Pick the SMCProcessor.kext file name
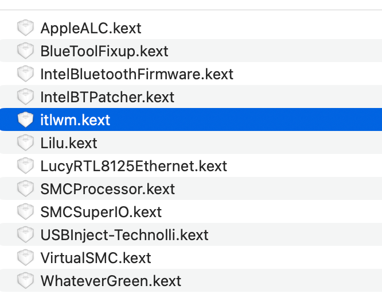The height and width of the screenshot is (301, 382). click(108, 188)
